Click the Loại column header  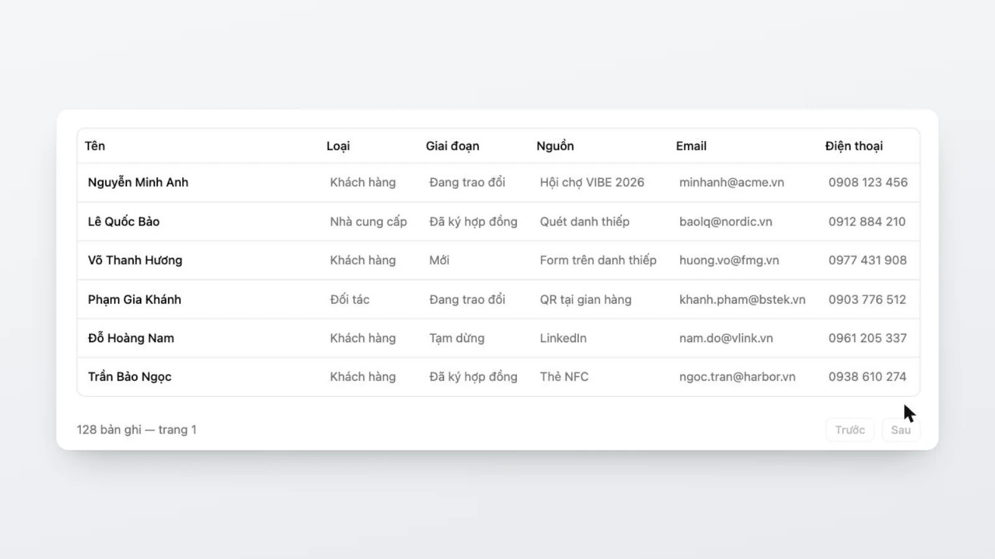(338, 146)
